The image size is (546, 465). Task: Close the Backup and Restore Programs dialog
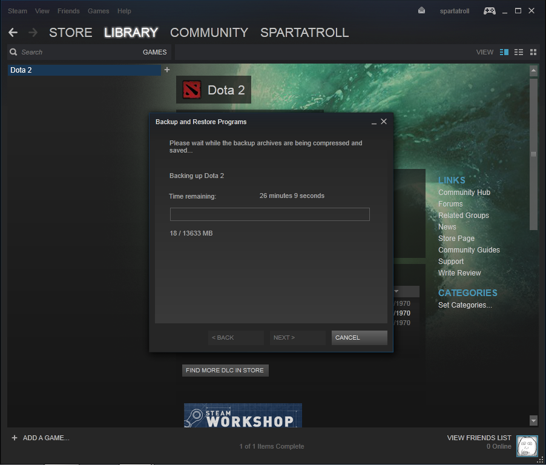pos(384,121)
